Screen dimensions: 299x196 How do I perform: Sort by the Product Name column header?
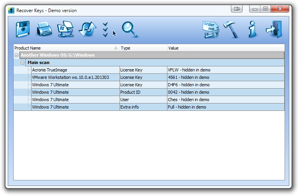pos(66,48)
